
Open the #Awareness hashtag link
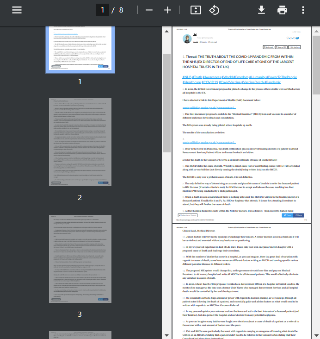point(212,77)
